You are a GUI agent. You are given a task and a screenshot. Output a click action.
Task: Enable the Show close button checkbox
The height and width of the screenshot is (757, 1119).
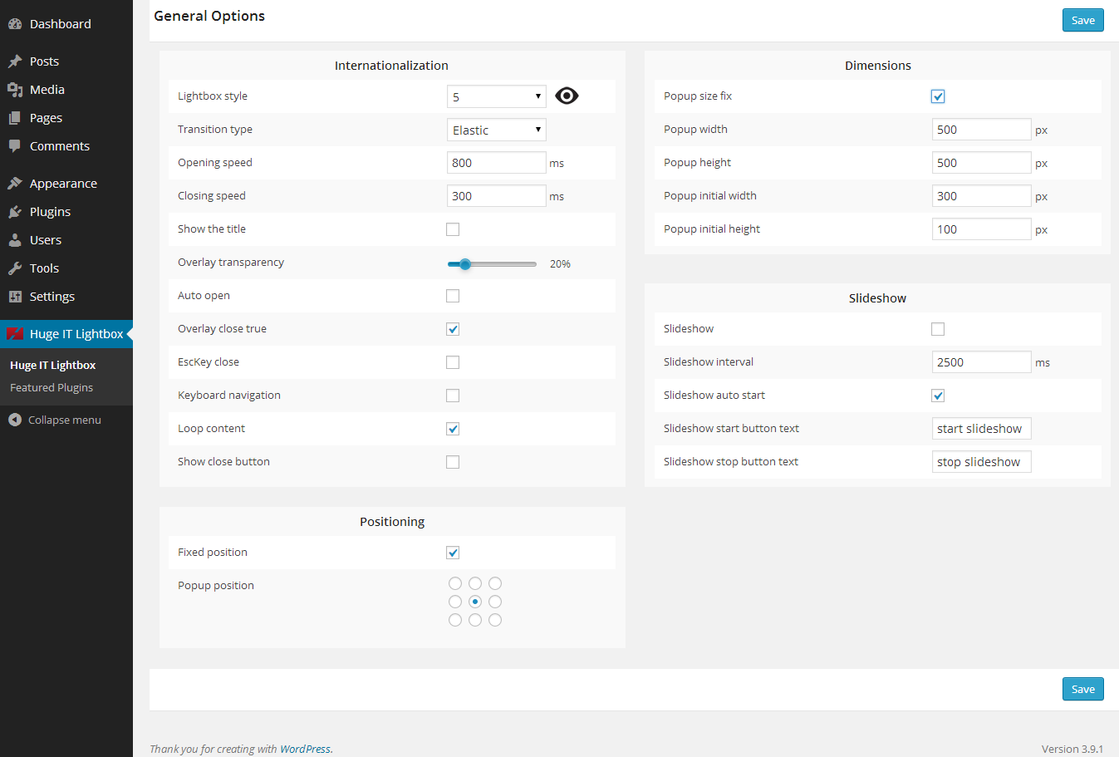coord(453,462)
